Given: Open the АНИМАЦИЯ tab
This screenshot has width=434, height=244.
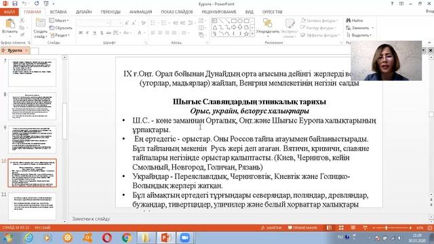Looking at the screenshot, I should click(x=140, y=12).
